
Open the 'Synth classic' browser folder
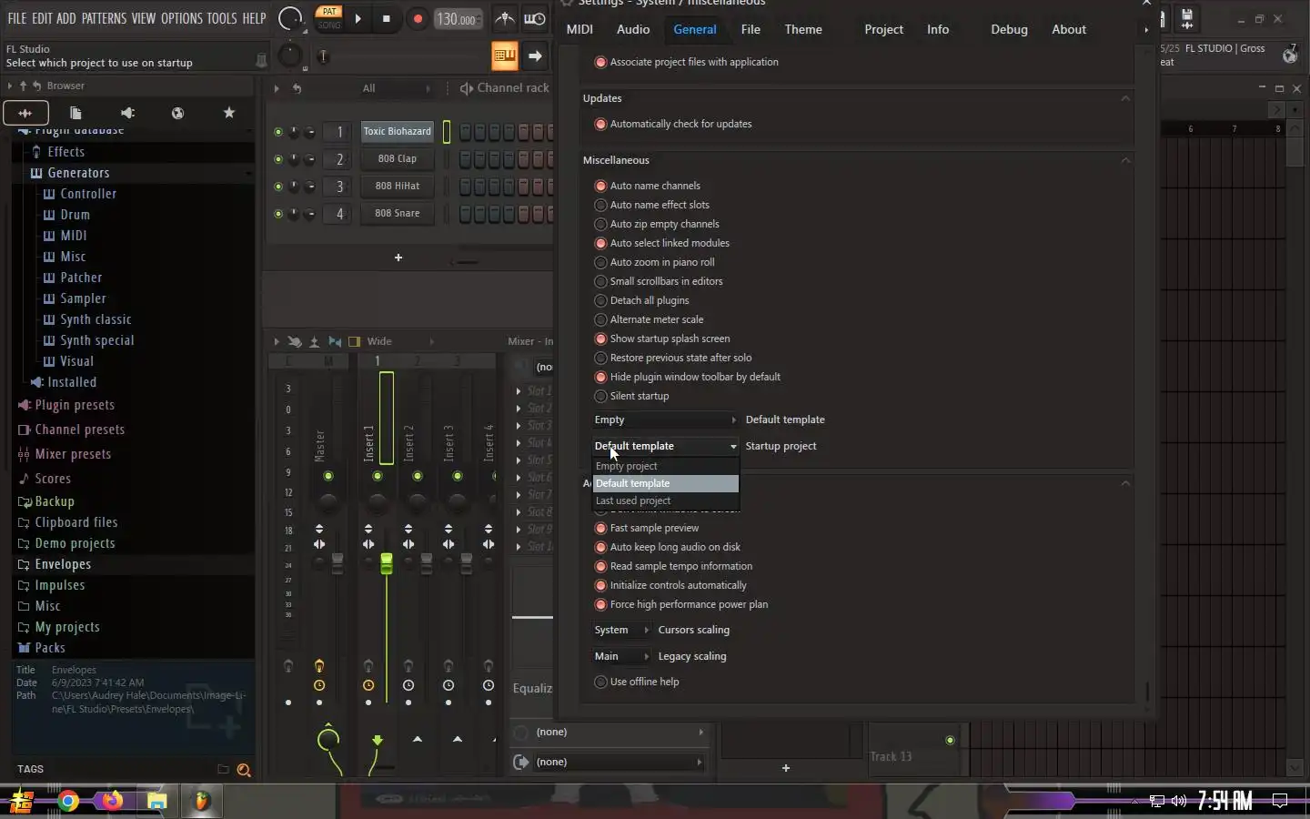(96, 319)
